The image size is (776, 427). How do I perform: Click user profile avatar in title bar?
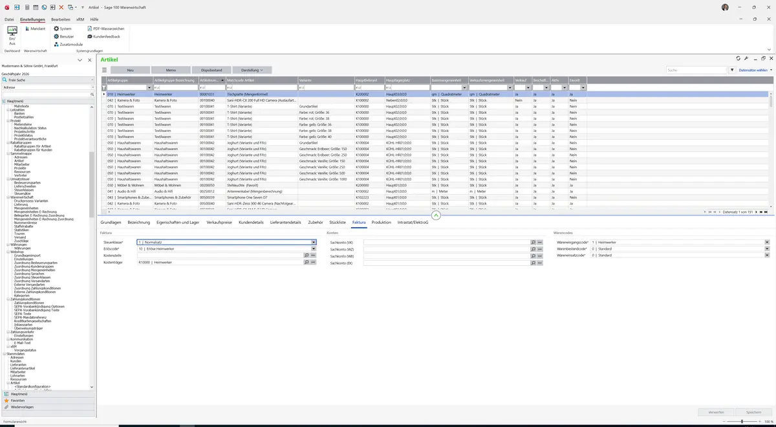725,7
